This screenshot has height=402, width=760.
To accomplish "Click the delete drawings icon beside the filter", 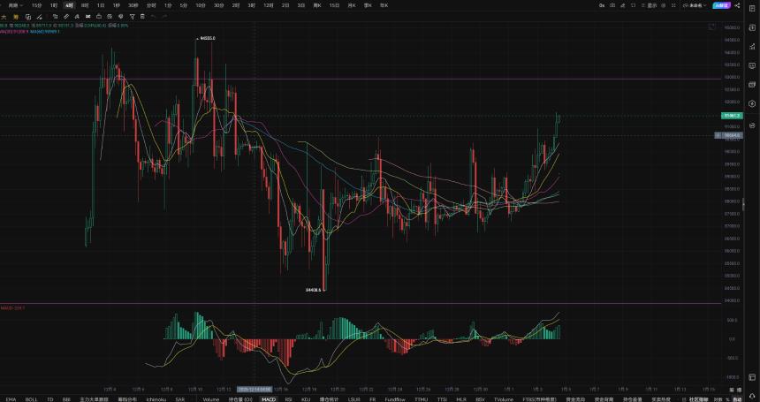I will click(x=142, y=17).
